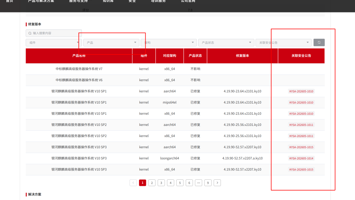Select page 2 in pagination
Screen dimensions: 355x200
[152, 183]
